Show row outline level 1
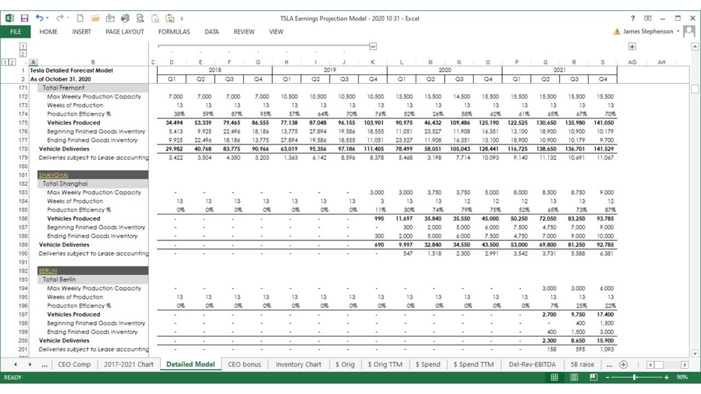Screen dimensions: 701x394 tap(5, 62)
